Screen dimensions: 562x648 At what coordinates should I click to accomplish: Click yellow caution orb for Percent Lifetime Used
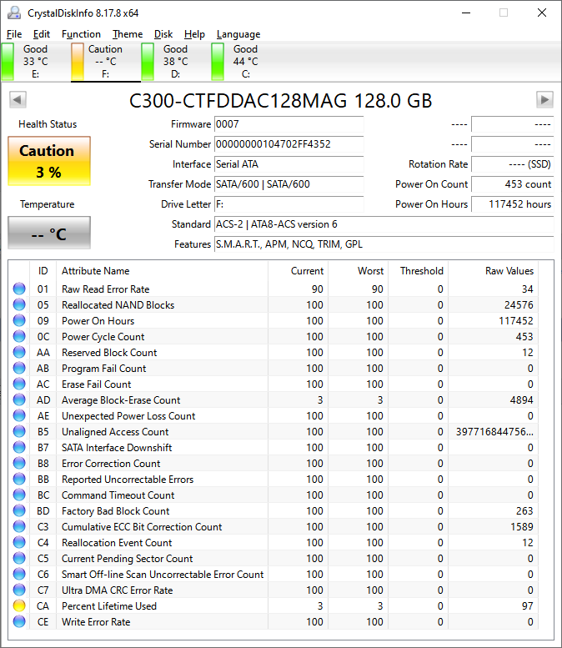pos(19,605)
